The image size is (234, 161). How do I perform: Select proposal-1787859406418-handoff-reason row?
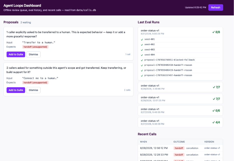point(180,65)
